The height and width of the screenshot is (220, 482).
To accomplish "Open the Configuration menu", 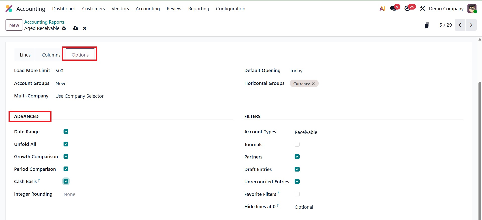I will click(x=231, y=9).
